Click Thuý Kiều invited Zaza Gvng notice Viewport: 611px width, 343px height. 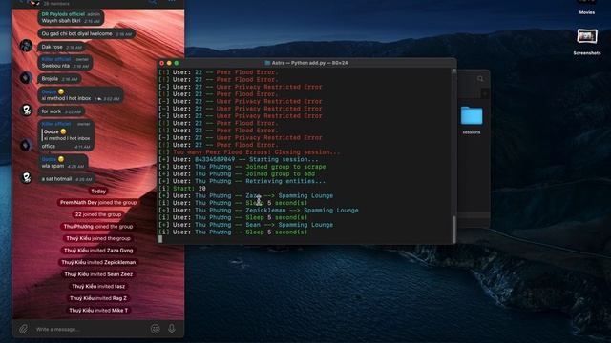[x=98, y=251]
